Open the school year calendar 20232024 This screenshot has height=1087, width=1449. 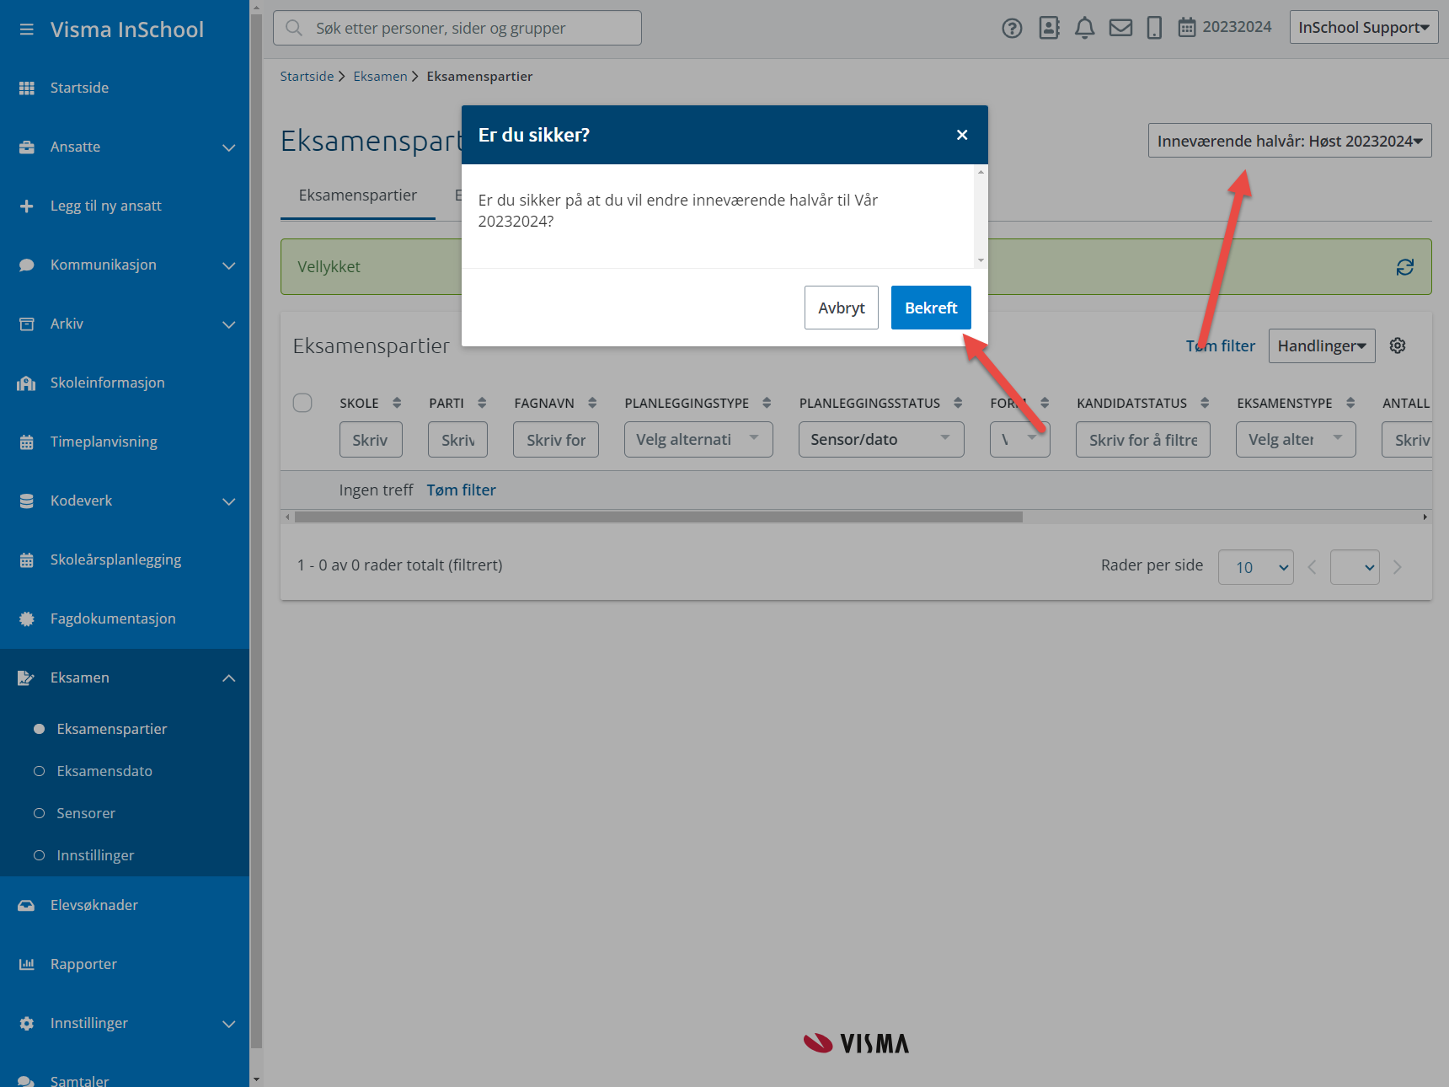click(x=1225, y=27)
